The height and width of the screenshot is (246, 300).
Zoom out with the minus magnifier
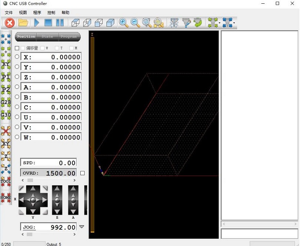[x=135, y=23]
